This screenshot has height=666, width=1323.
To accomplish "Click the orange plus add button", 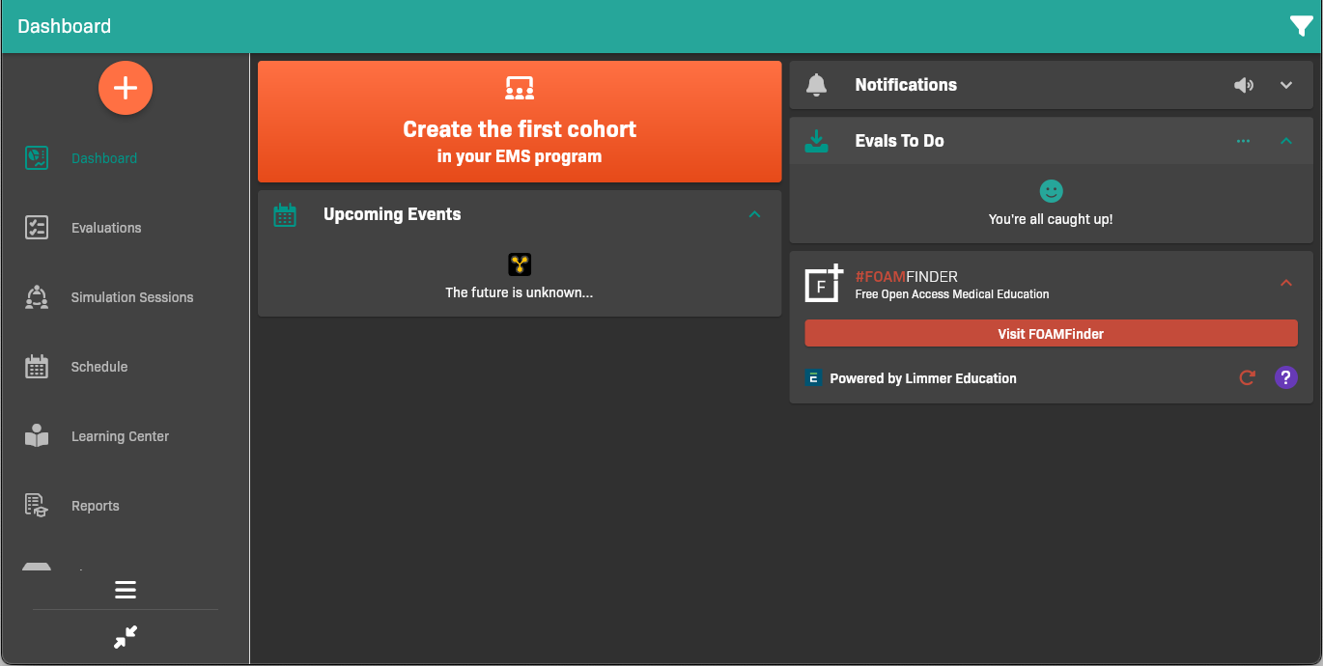I will click(x=126, y=88).
